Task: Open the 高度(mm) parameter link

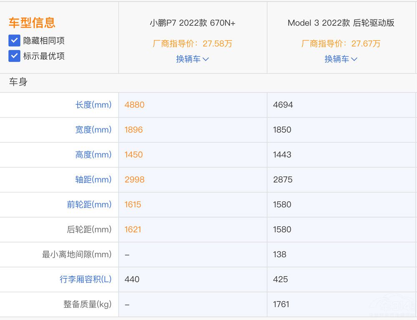Action: 93,155
